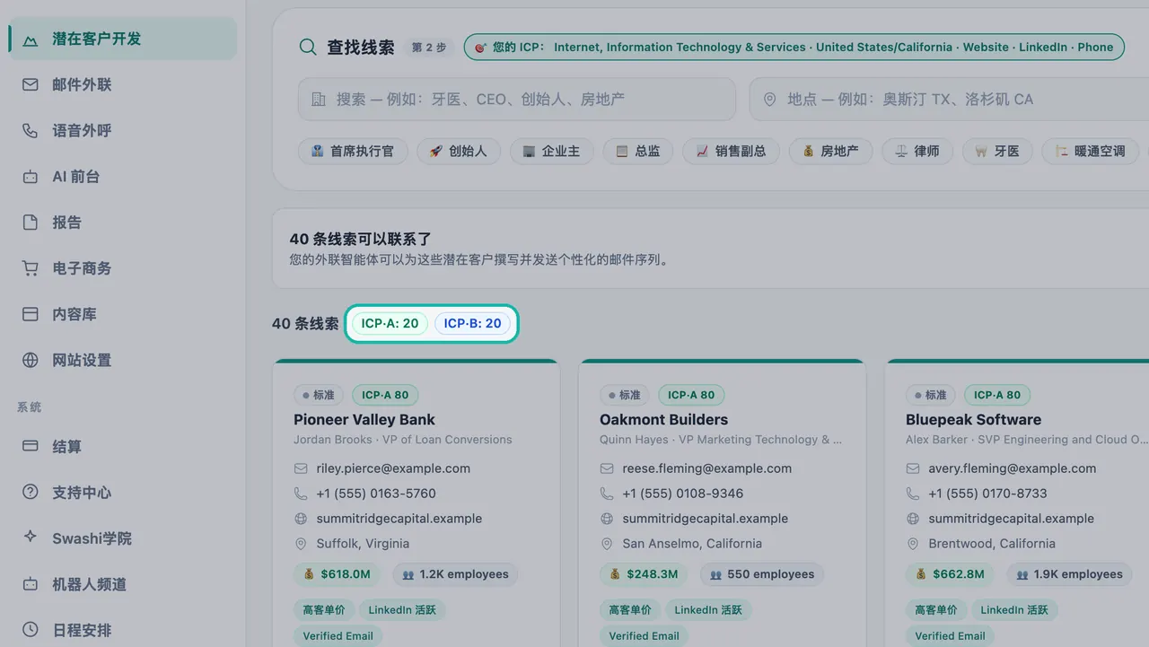Click the location pin beside Suffolk, Virginia
The image size is (1149, 647).
(x=301, y=544)
